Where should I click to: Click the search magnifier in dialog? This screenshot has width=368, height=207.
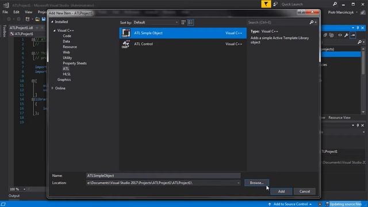click(x=312, y=22)
